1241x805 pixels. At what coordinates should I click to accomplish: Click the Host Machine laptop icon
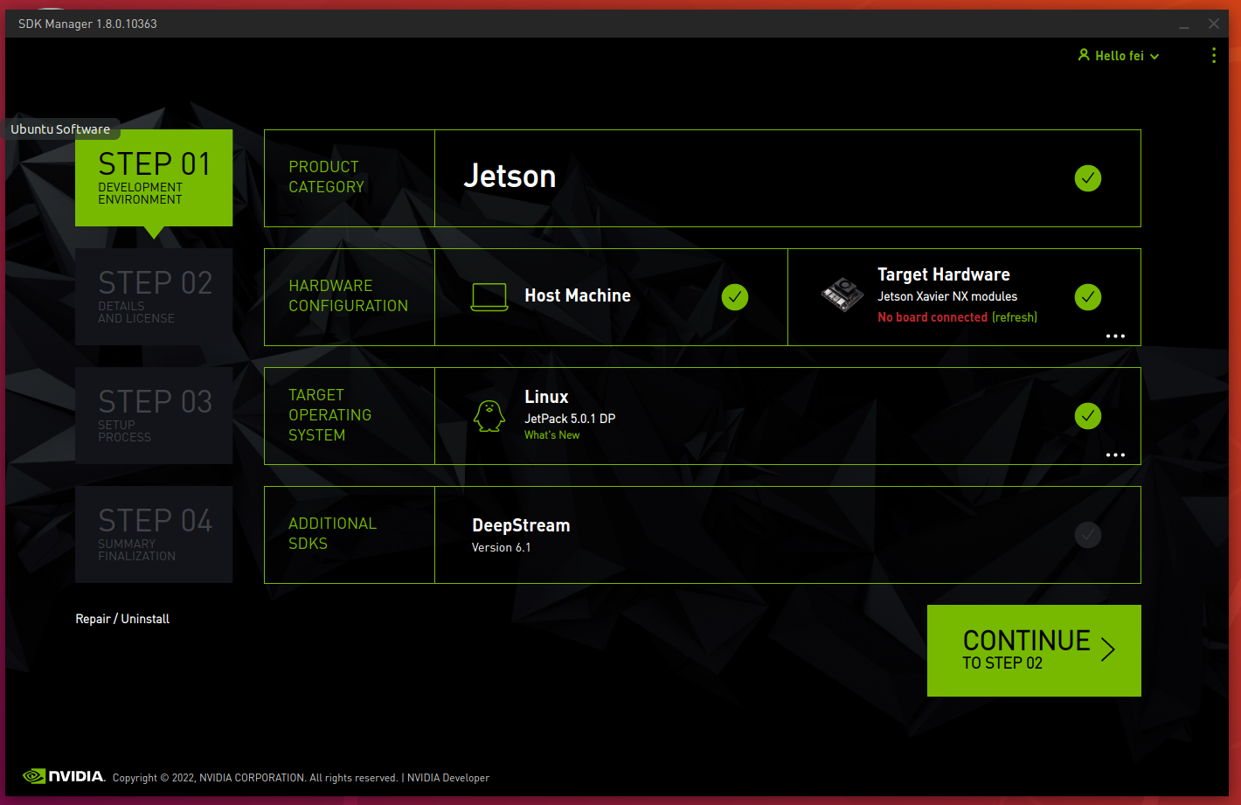(x=489, y=297)
